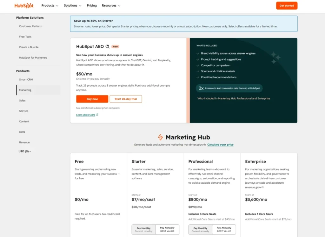Viewport: 325px width, 237px height.
Task: Click the struck-through $890/mo price
Action: pos(195,207)
